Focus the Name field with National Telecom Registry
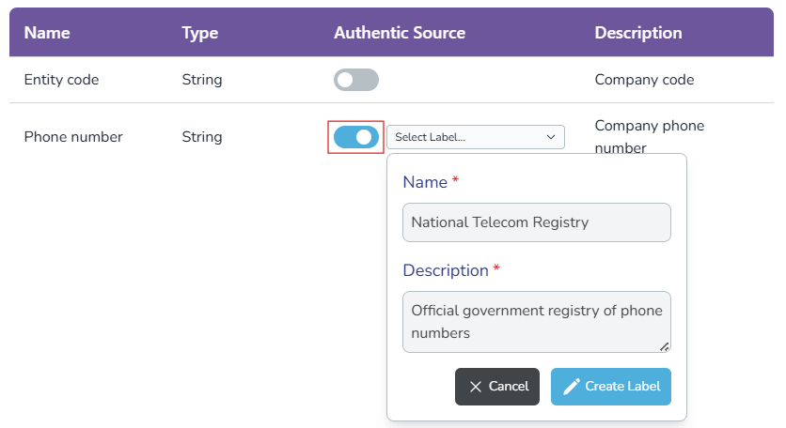Viewport: 786px width, 428px height. tap(536, 222)
